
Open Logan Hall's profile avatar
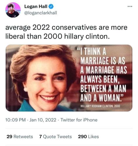click(x=13, y=10)
